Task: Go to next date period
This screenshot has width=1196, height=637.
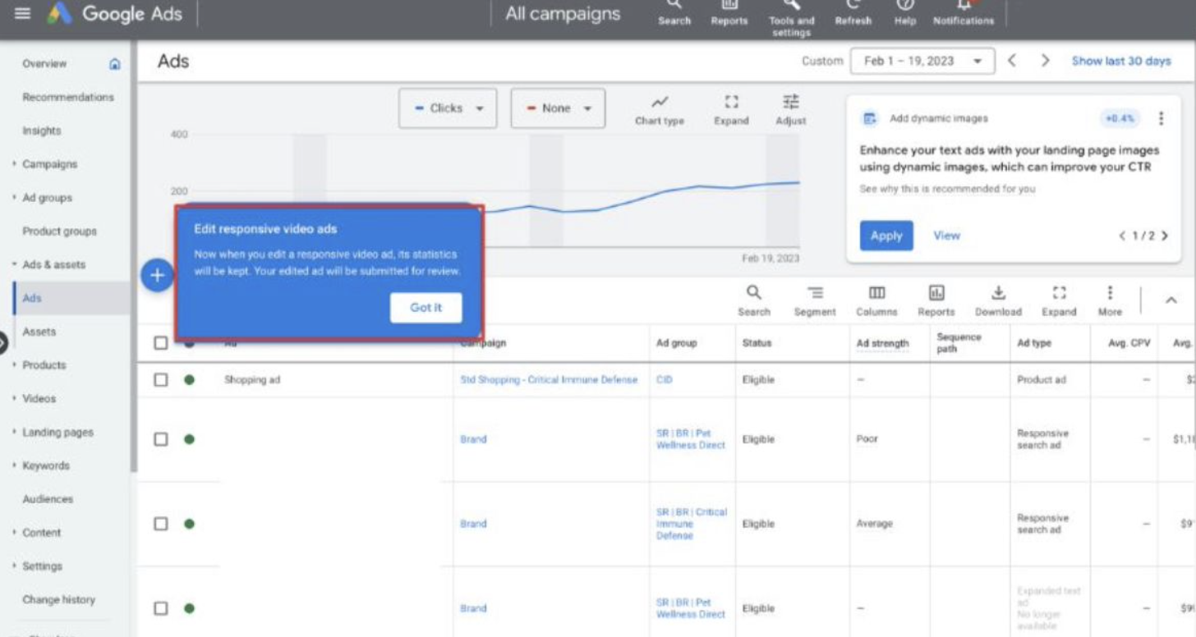Action: coord(1045,61)
